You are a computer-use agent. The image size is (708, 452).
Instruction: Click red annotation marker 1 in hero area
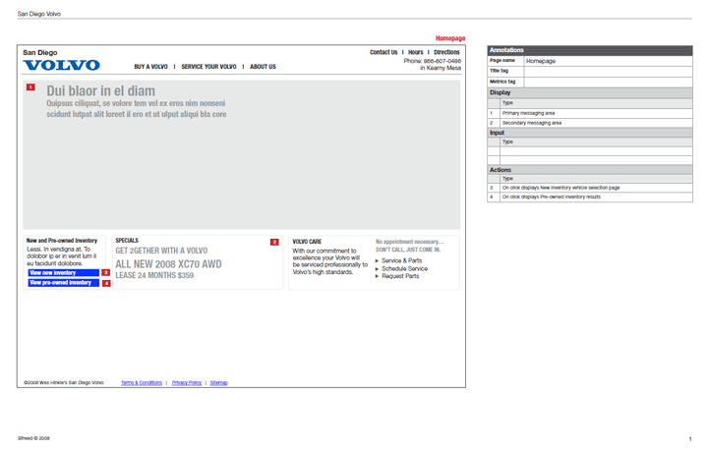click(30, 87)
